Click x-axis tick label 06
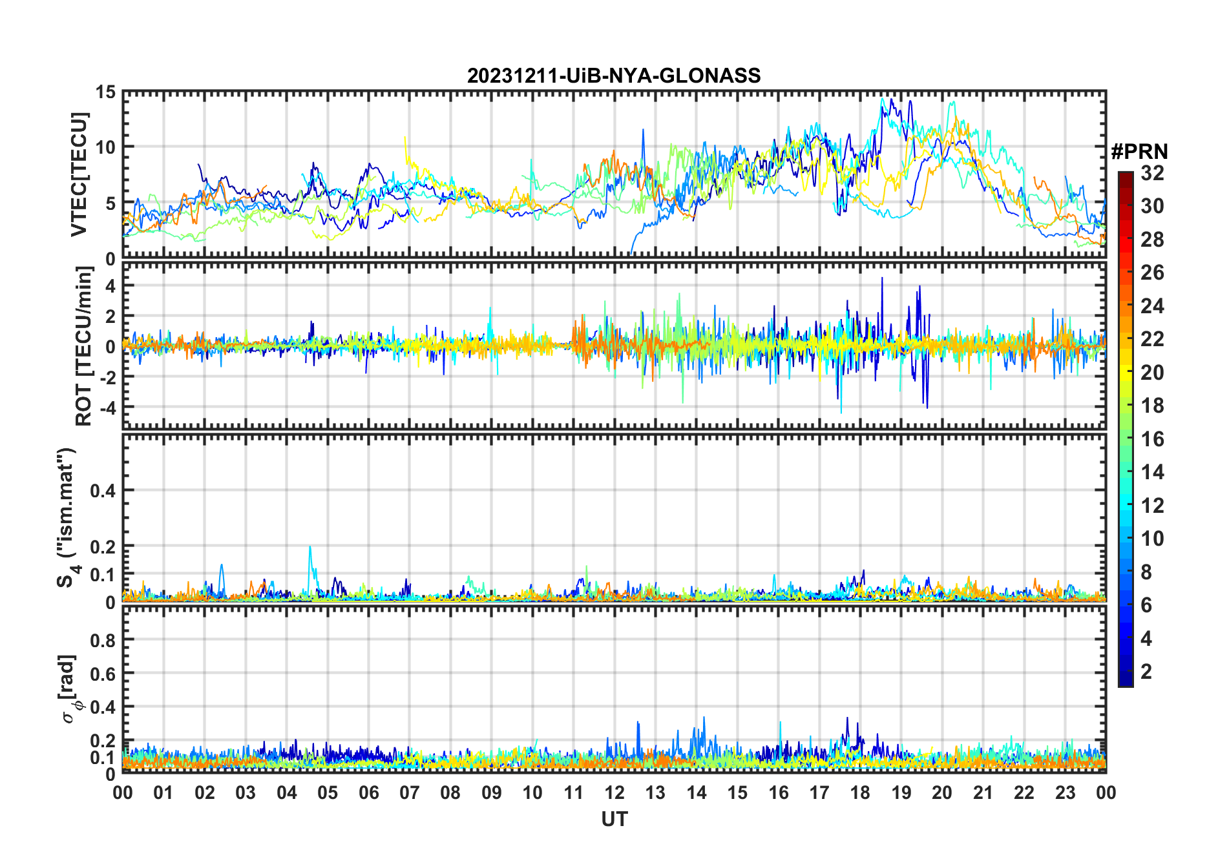Screen dimensions: 1229x859 click(368, 792)
